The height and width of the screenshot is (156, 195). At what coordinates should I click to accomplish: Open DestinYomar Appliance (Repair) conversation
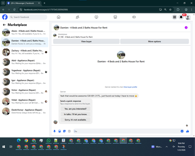click(25, 111)
